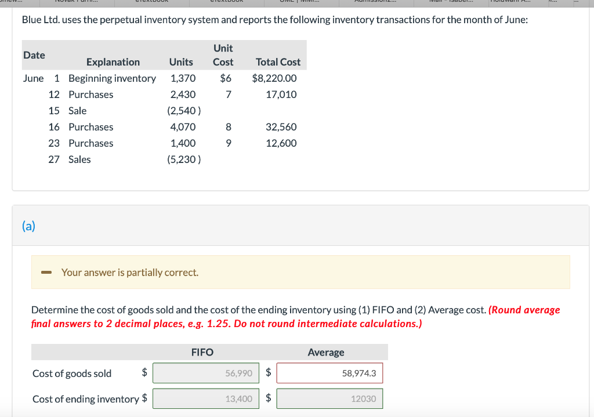594x417 pixels.
Task: Click the Average ending inventory field showing 12030
Action: (329, 398)
